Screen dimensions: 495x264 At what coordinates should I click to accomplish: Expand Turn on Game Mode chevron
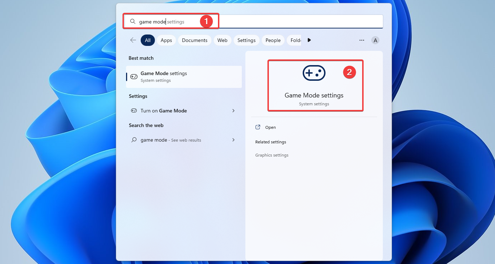234,111
